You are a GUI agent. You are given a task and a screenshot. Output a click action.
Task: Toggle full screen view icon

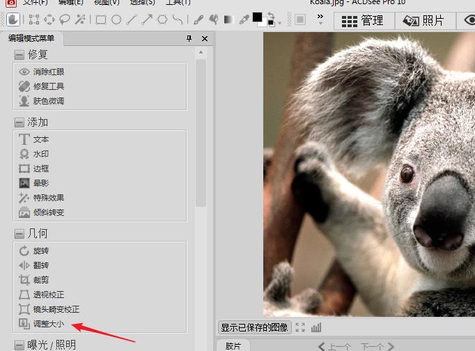pyautogui.click(x=300, y=327)
